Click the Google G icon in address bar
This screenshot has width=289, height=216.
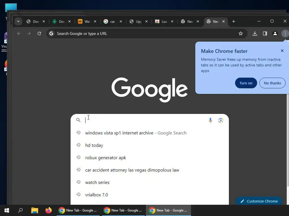[51, 33]
